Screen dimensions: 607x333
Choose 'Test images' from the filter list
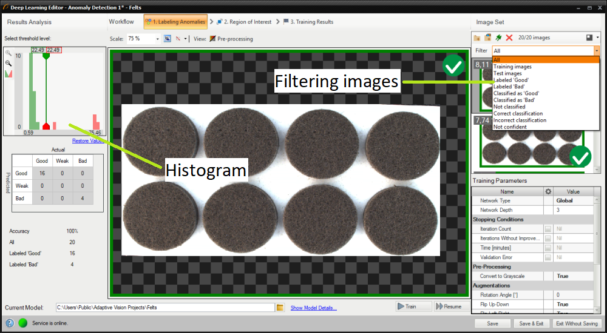[x=507, y=73]
